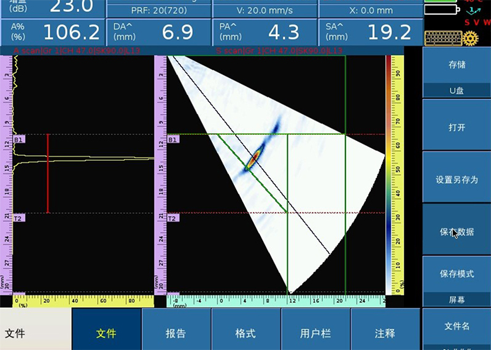Tap the cyan skip-path icon labeled 1
Viewport: 491px width, 350px height.
473,10
